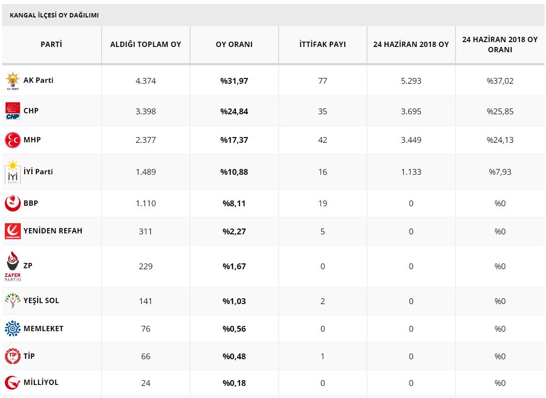Click the KANGAL İLÇESİ OY DAĞILIMI title
Screen dimensions: 546x398
click(54, 15)
